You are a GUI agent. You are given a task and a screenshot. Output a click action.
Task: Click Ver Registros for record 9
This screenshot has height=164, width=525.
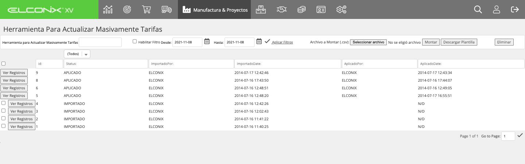[x=14, y=73]
